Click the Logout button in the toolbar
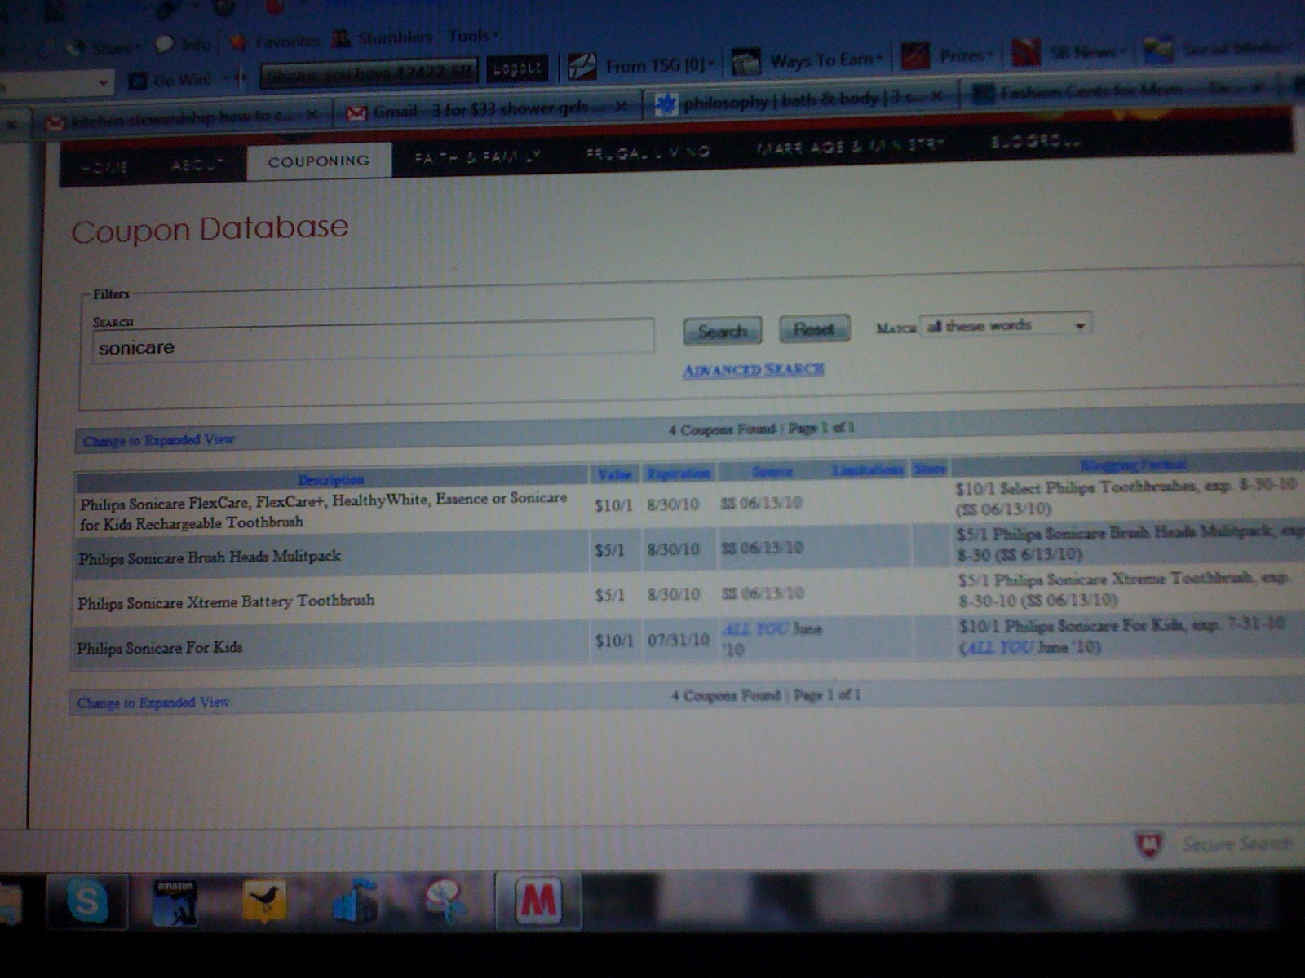The height and width of the screenshot is (978, 1305). click(517, 68)
